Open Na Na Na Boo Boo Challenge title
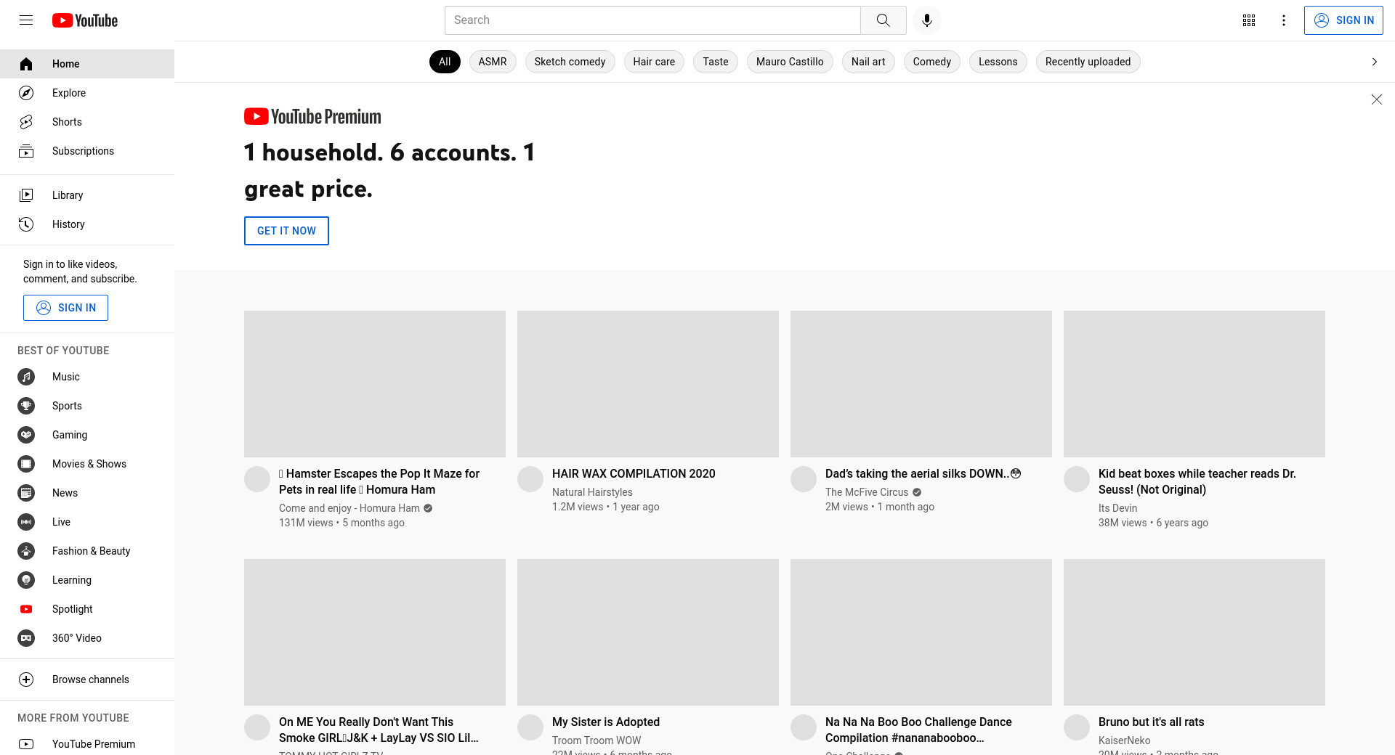1395x755 pixels. coord(918,730)
